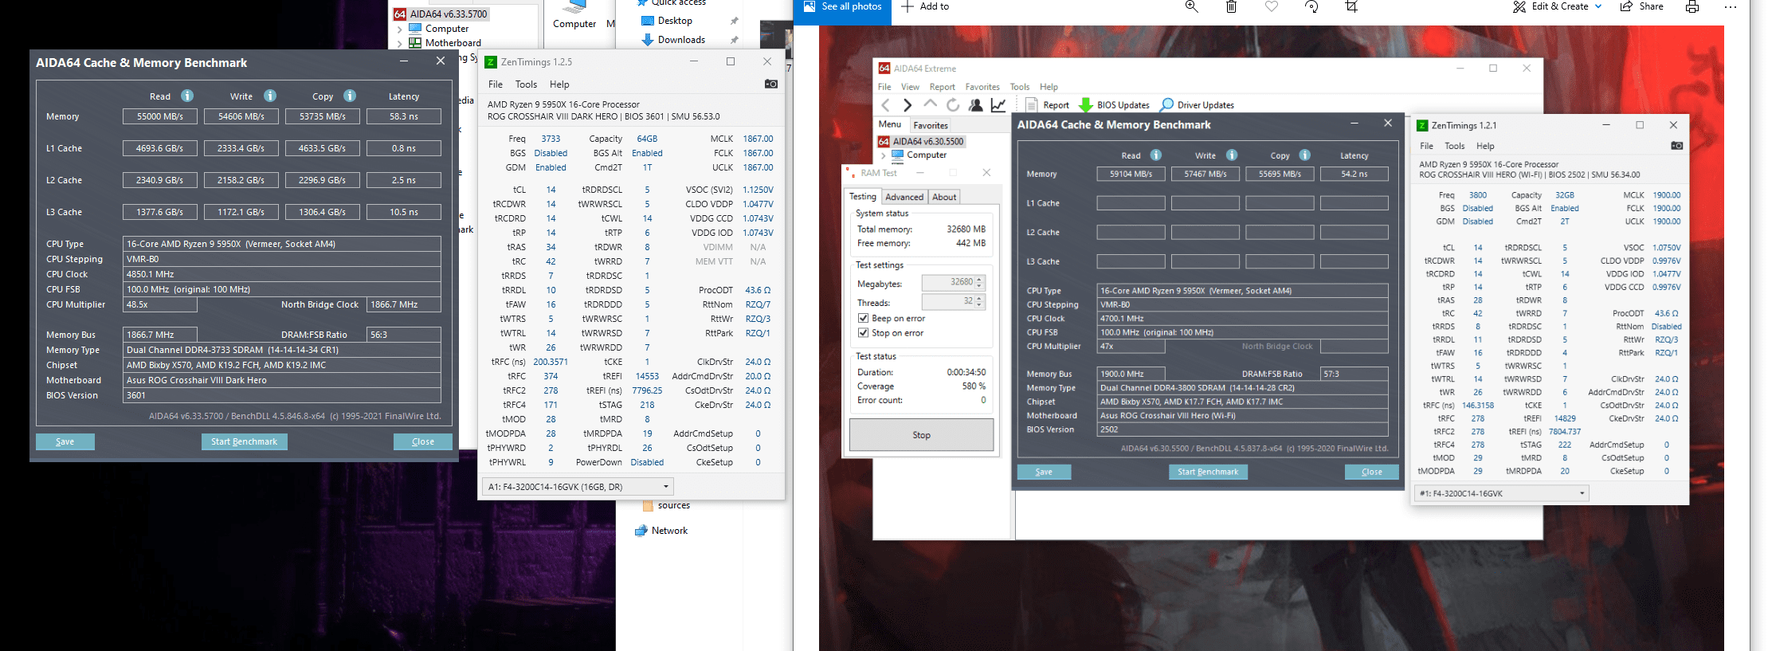Mark photo as favorite with heart icon

pos(1272,6)
